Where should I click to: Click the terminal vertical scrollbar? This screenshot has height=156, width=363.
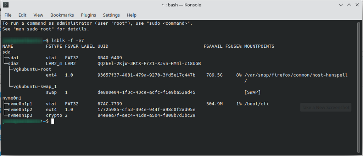359,87
